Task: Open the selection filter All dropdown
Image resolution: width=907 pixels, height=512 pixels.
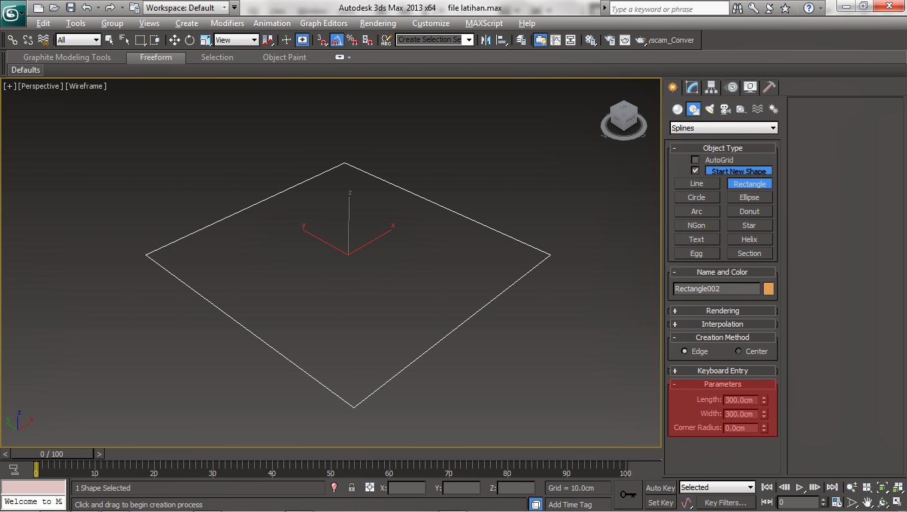Action: (x=78, y=40)
